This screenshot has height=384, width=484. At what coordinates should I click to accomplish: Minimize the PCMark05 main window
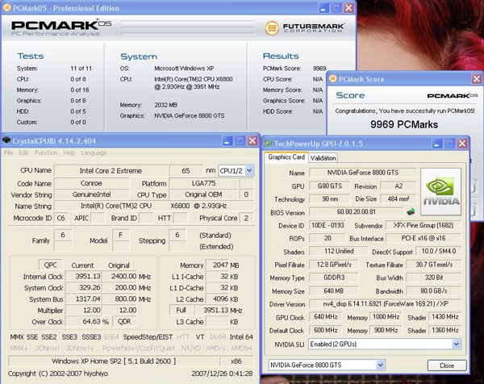323,8
